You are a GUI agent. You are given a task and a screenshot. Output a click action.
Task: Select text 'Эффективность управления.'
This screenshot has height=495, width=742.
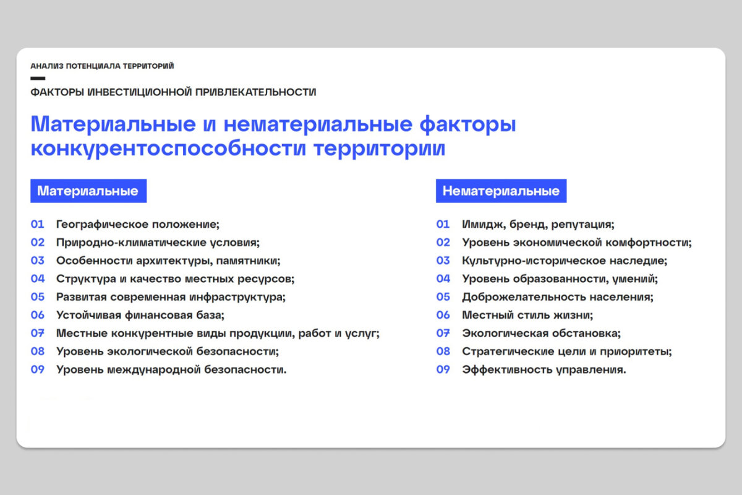[x=544, y=370]
